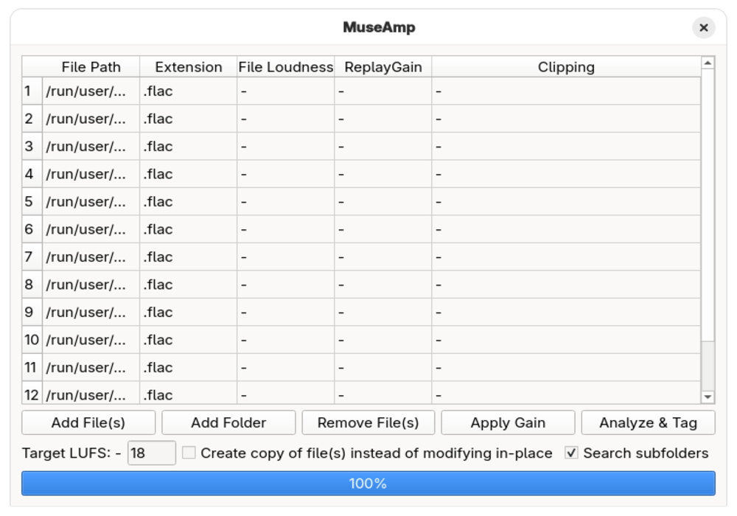Uncheck Search subfolders option
The height and width of the screenshot is (516, 737).
point(571,453)
